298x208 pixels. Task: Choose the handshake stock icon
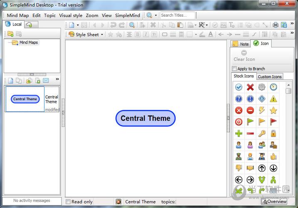click(250, 168)
